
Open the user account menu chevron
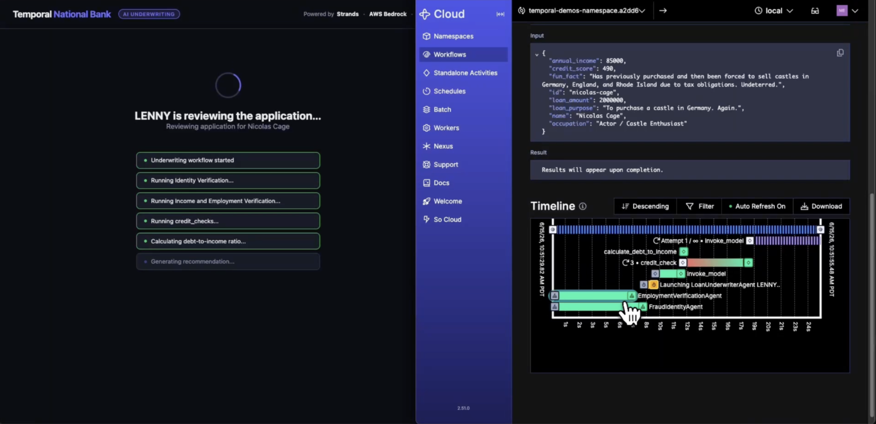[855, 11]
